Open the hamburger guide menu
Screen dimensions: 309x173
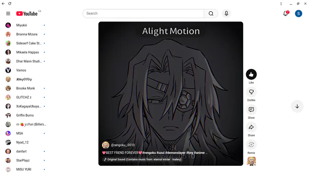pyautogui.click(x=8, y=14)
